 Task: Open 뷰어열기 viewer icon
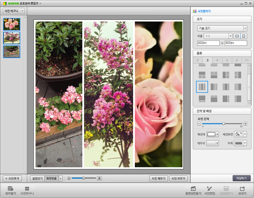pyautogui.click(x=10, y=190)
